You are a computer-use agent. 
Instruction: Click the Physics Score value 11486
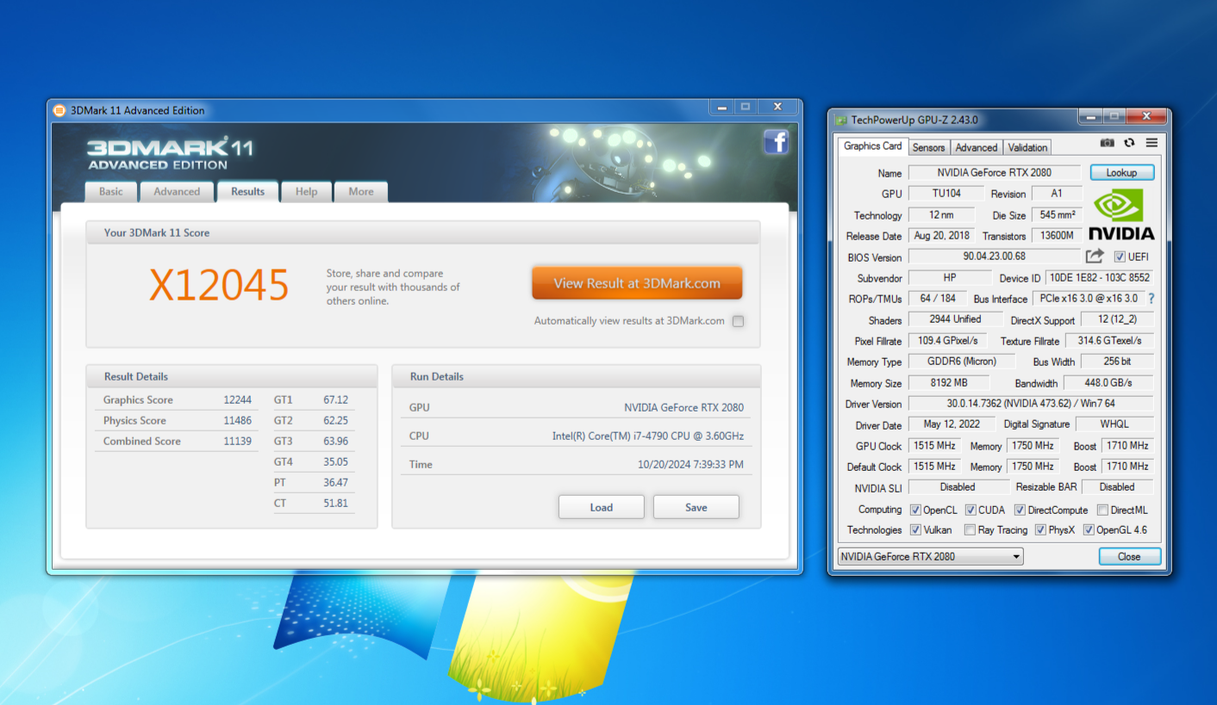pyautogui.click(x=237, y=420)
